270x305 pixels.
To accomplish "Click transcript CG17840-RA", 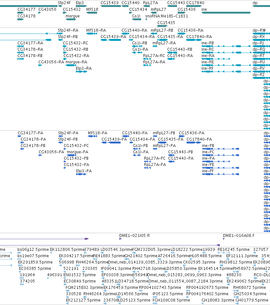I will [199, 37].
